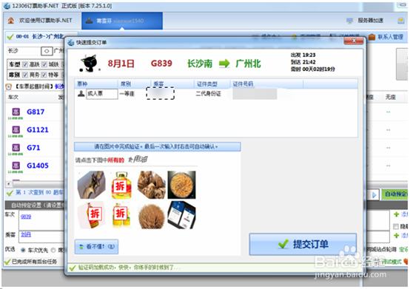
Task: Click the 看不懂 captcha refresh button
Action: 96,246
